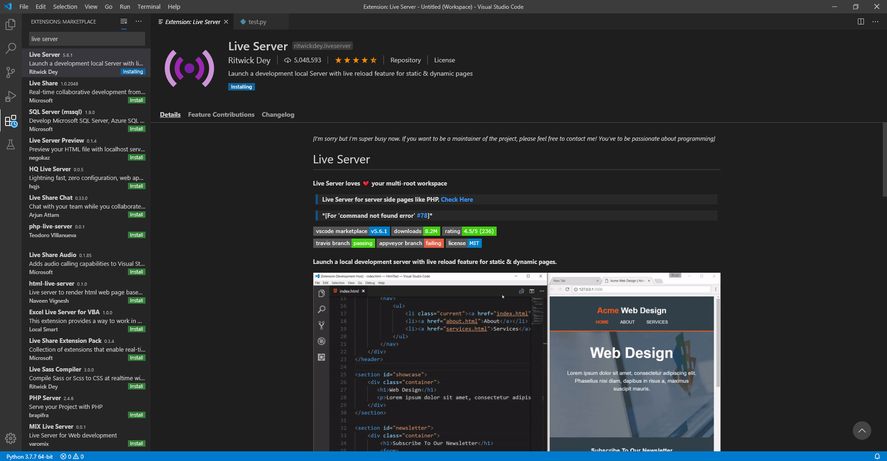
Task: Open the Edit menu
Action: pos(41,6)
